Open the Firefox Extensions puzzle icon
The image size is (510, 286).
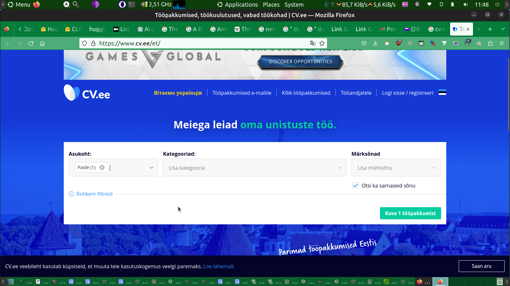pyautogui.click(x=490, y=43)
